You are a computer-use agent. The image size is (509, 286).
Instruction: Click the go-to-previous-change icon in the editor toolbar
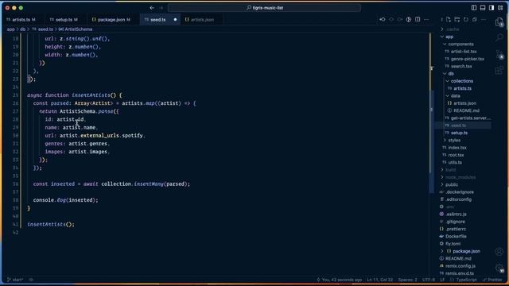[383, 19]
